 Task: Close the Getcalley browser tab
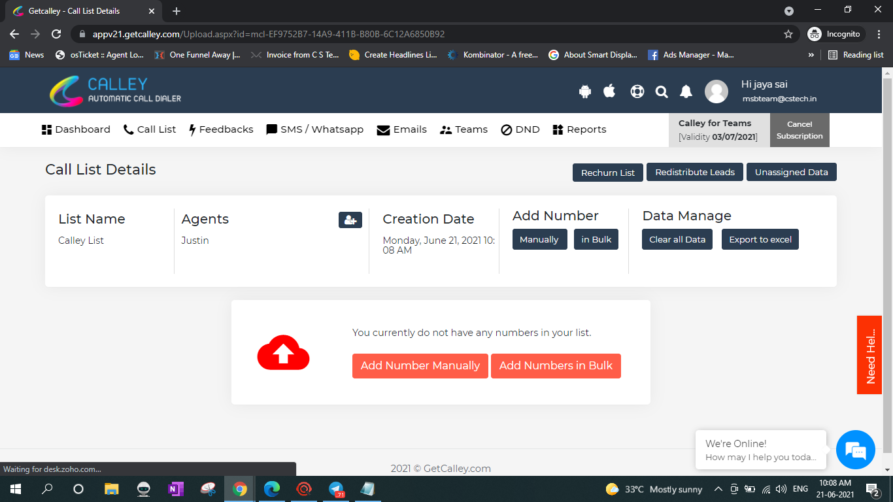152,11
